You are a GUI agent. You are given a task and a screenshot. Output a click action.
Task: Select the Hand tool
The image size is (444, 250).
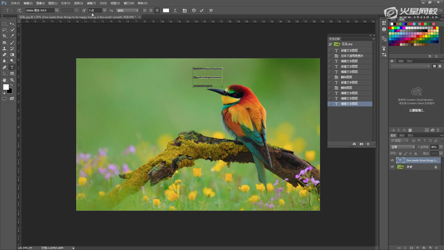(x=5, y=81)
